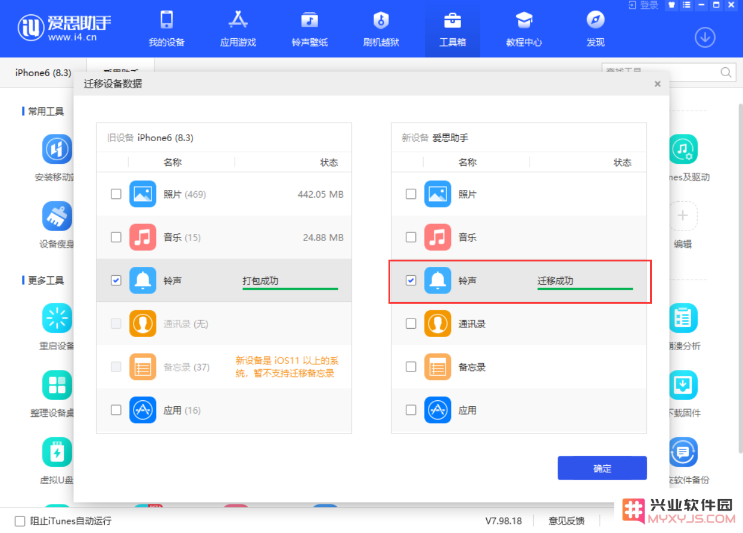Click 打包成功 progress bar on old device

(x=290, y=289)
